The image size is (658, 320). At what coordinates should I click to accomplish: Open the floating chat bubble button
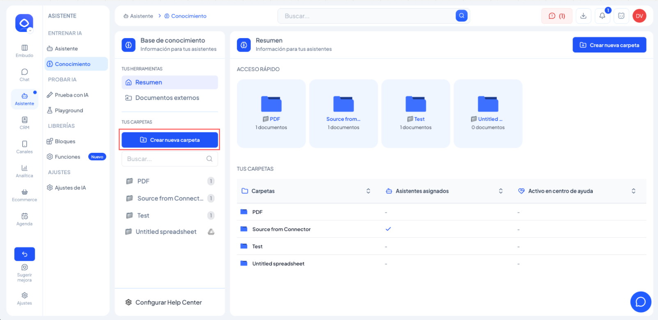(641, 302)
